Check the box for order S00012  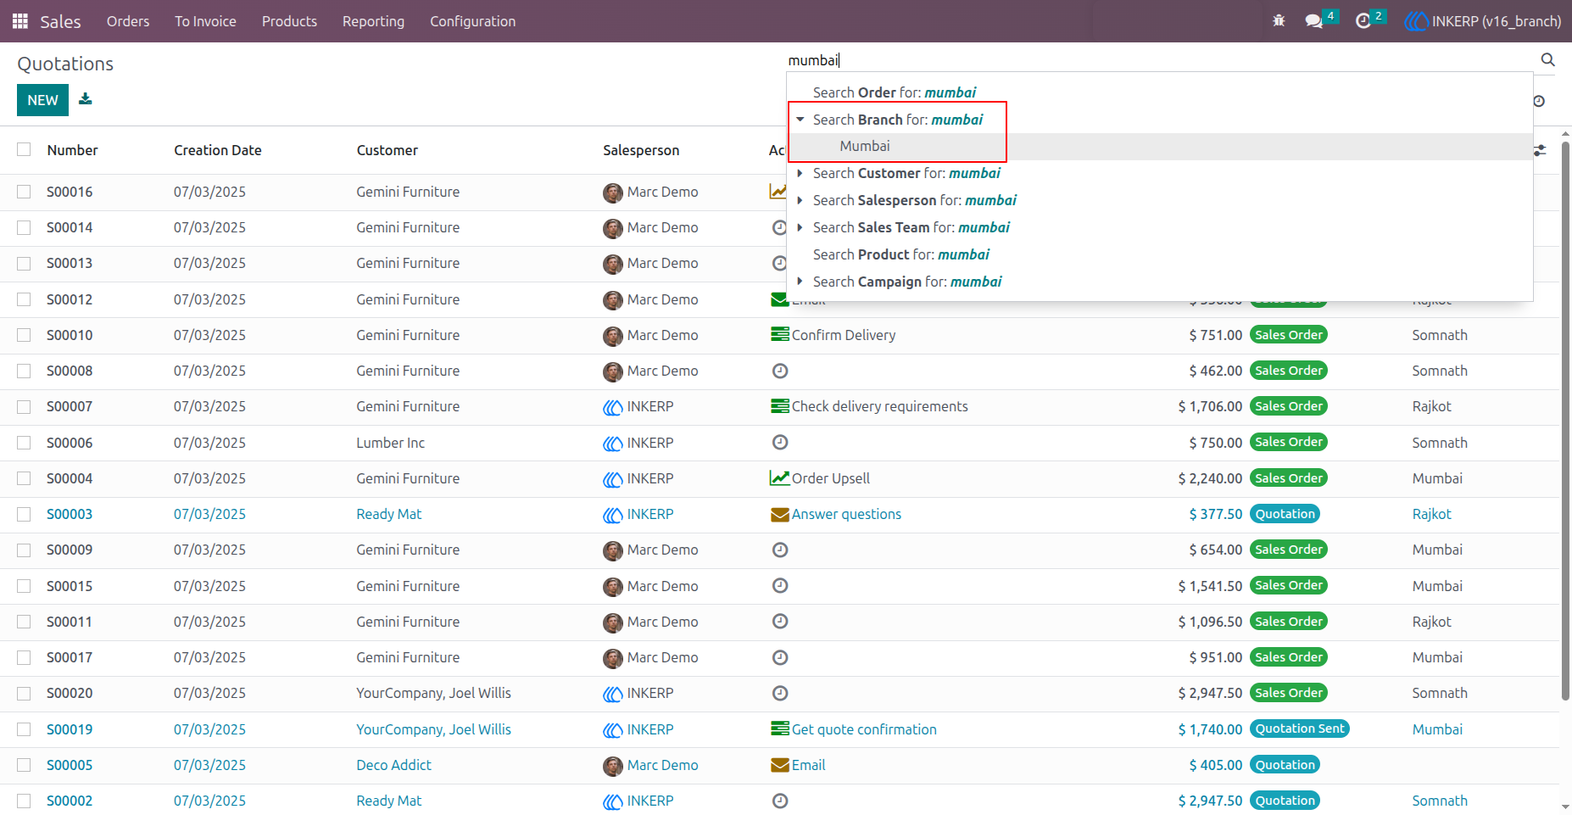(x=24, y=299)
